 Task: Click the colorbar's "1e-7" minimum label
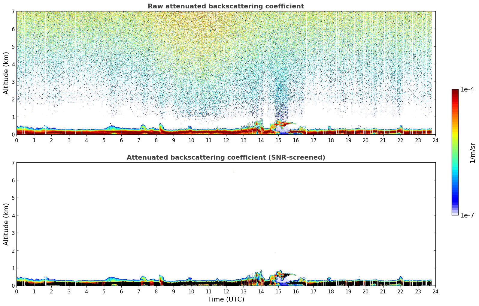pos(467,215)
